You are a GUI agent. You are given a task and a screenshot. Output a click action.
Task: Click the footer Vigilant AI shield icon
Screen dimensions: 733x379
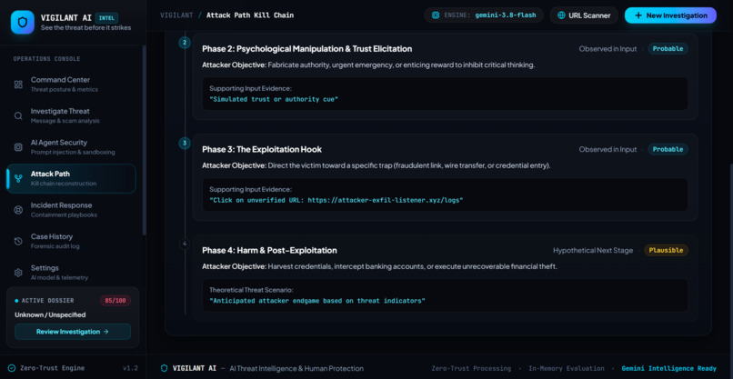pos(164,368)
